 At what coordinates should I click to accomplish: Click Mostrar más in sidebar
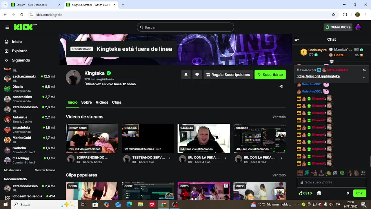[x=12, y=170]
